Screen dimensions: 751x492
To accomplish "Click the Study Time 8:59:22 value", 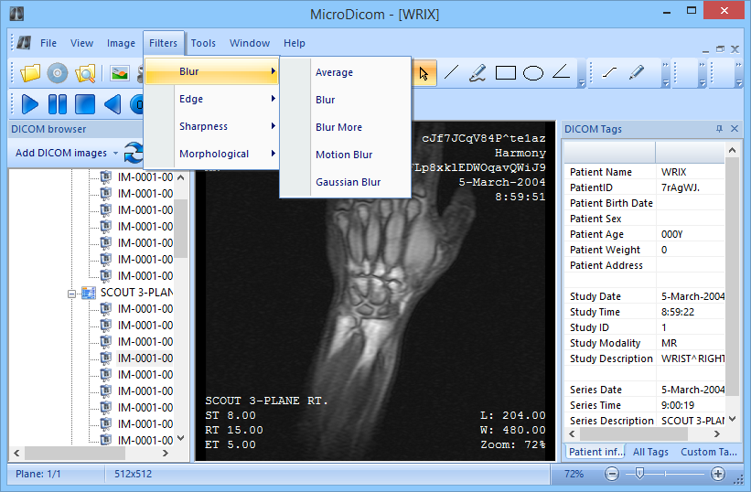I will [678, 312].
